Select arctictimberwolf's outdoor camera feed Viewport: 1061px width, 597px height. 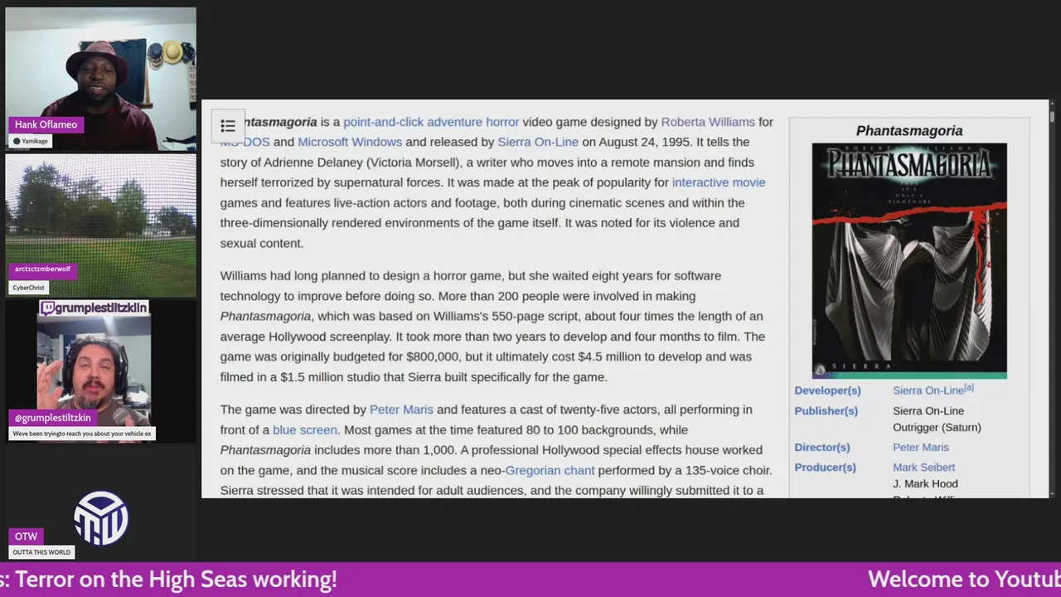(101, 225)
